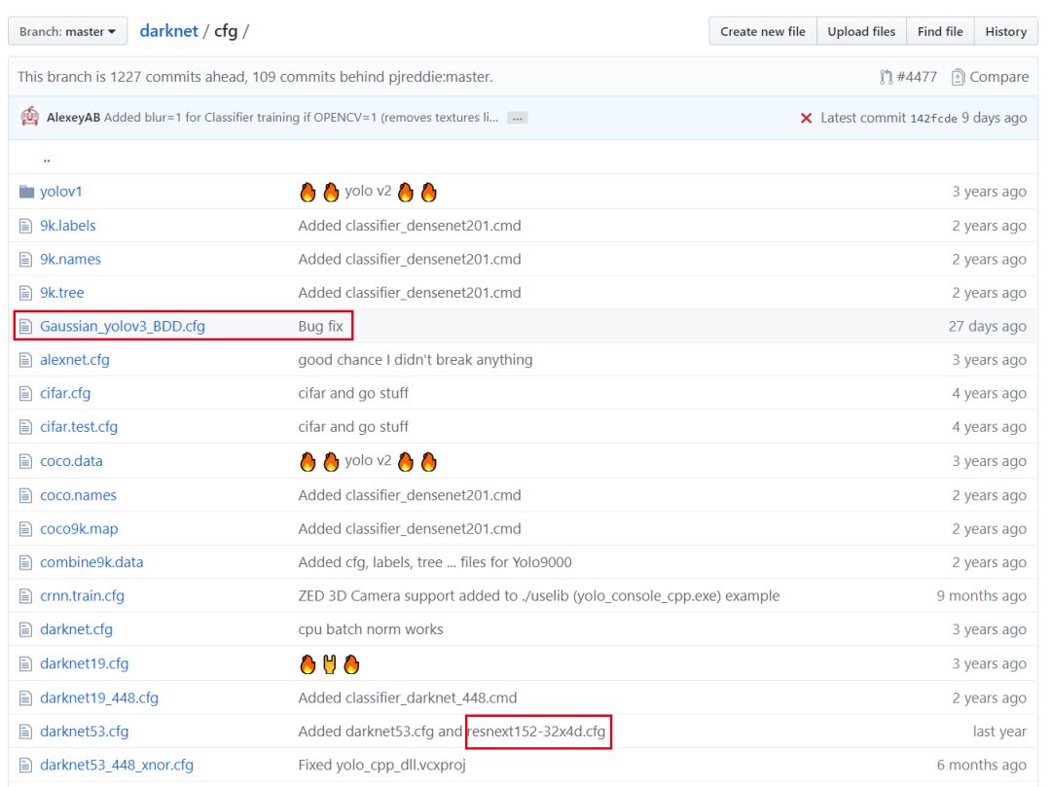
Task: Open the cifar.test.cfg file
Action: click(x=79, y=427)
